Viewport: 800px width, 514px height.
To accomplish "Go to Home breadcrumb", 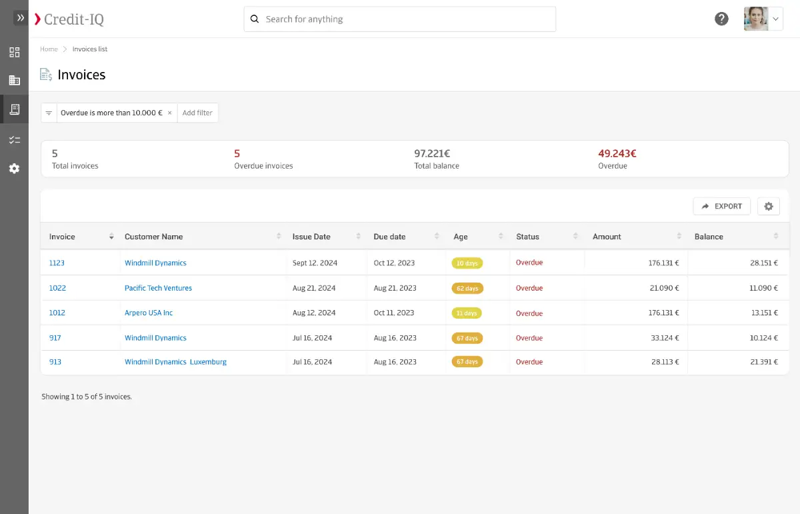I will [49, 49].
